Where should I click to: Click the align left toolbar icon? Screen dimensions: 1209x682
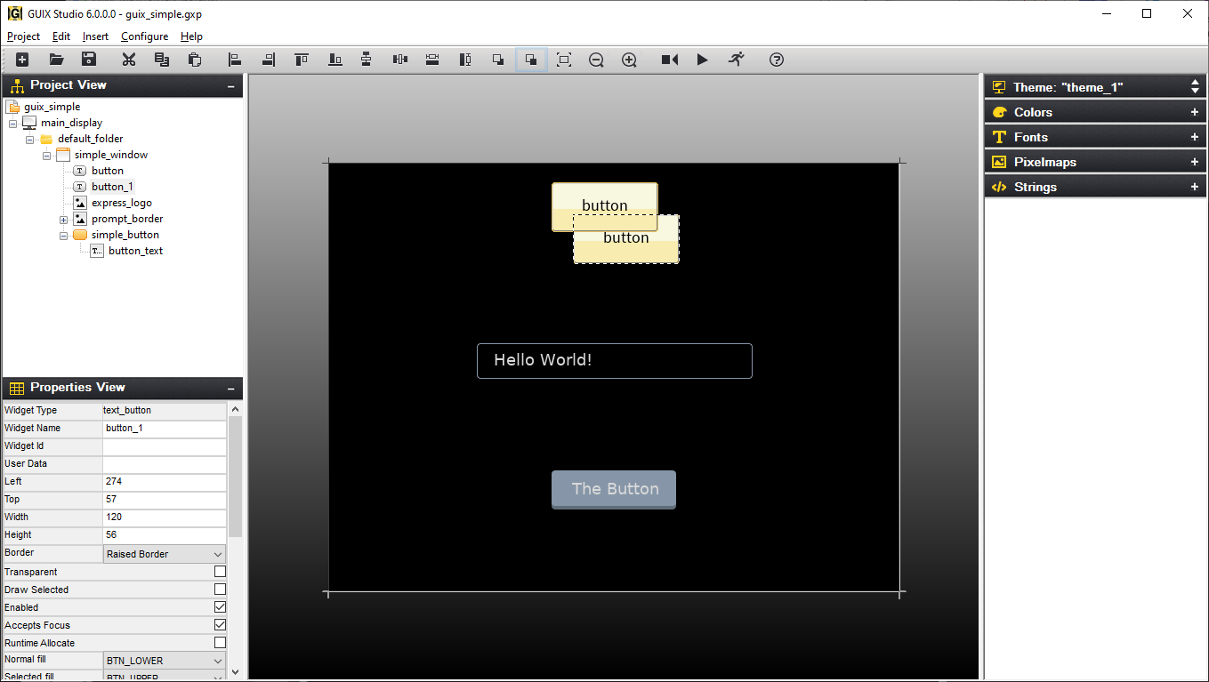tap(235, 60)
